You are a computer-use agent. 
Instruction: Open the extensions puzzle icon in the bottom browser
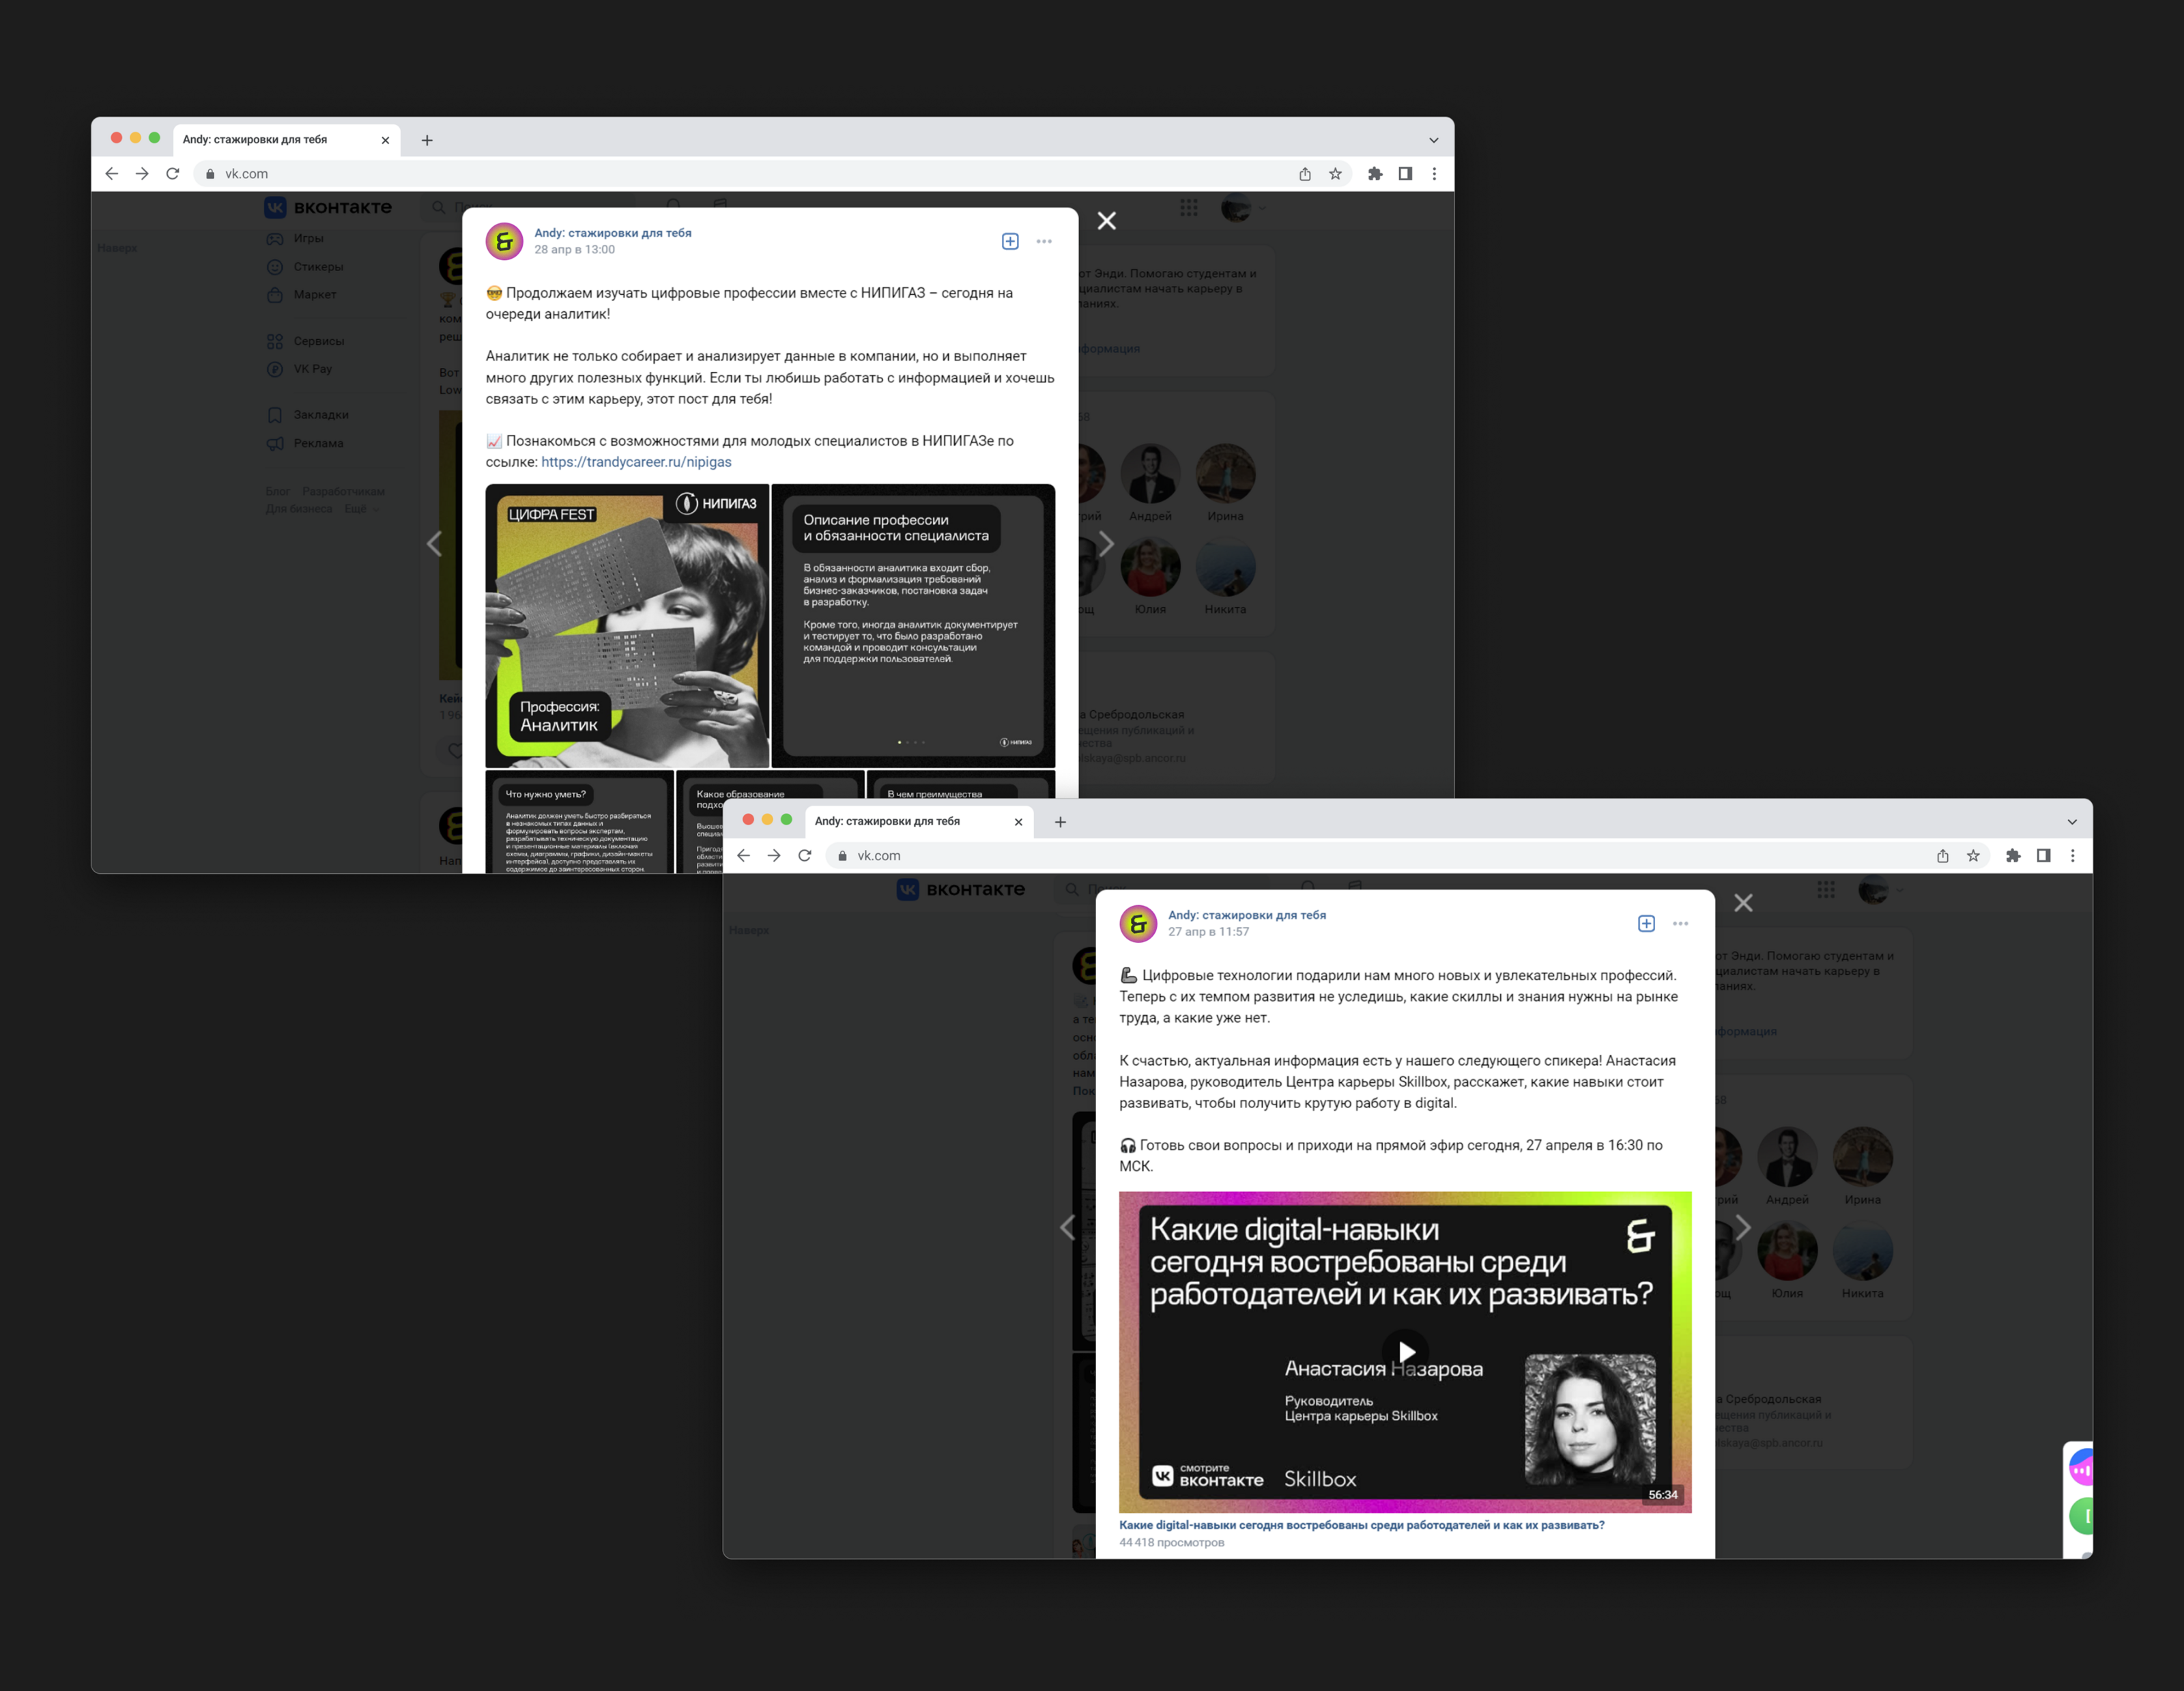click(x=2013, y=856)
